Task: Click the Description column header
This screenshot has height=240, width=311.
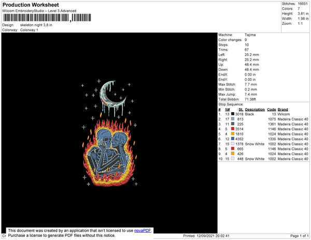Action: tap(255, 110)
